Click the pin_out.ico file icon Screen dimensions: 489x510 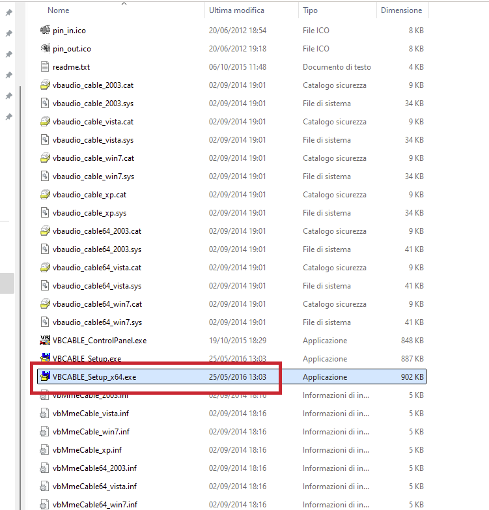coord(45,48)
